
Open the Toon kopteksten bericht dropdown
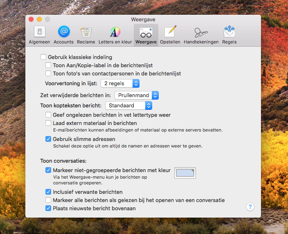[129, 106]
